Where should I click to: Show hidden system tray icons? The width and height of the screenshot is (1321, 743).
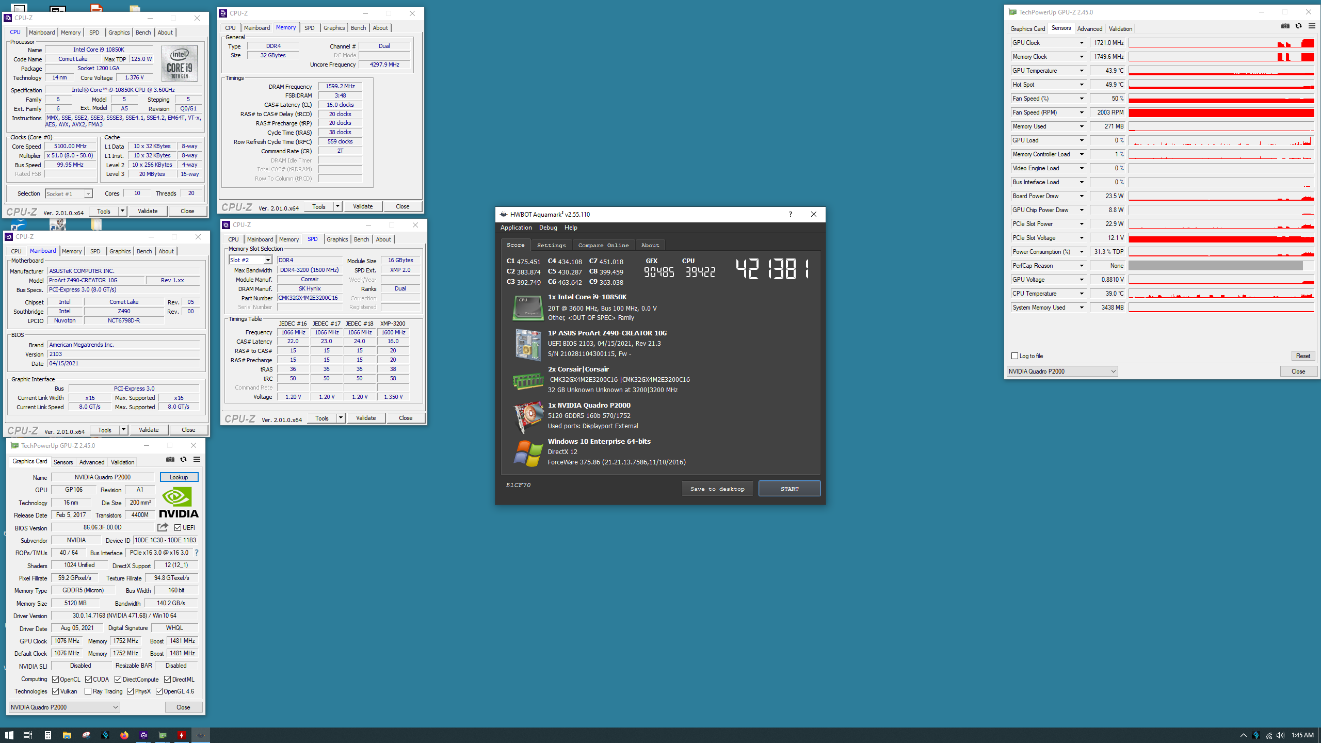[x=1243, y=735]
